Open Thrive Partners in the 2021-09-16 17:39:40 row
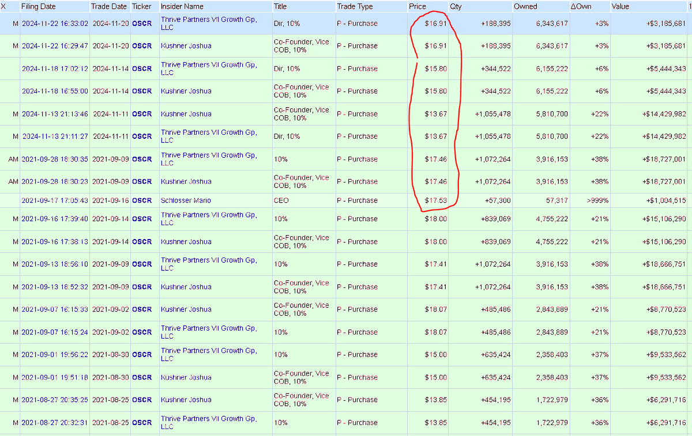The height and width of the screenshot is (436, 692). pyautogui.click(x=209, y=219)
